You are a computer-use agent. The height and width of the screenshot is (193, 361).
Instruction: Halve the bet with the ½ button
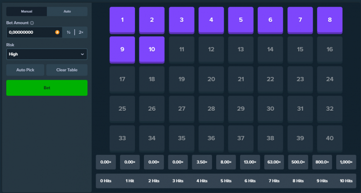click(69, 32)
